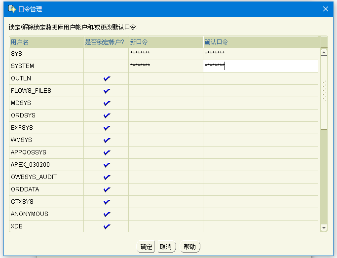The height and width of the screenshot is (258, 337).
Task: Close the 口令管理 dialog window
Action: [x=325, y=9]
